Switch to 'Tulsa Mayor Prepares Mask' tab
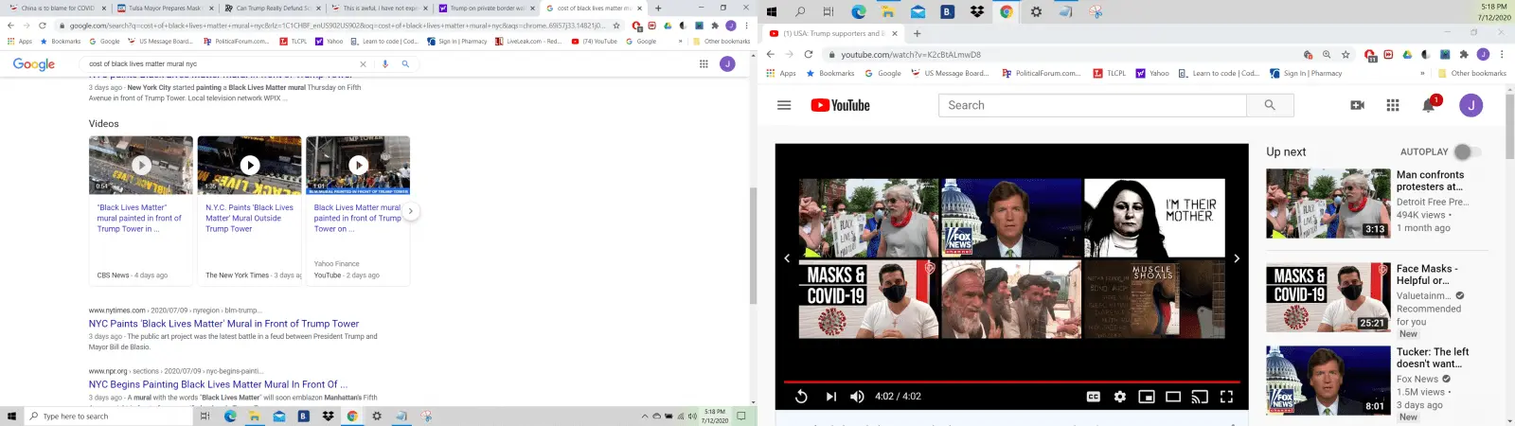Image resolution: width=1515 pixels, height=426 pixels. (163, 8)
